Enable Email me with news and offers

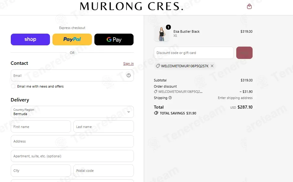point(13,86)
